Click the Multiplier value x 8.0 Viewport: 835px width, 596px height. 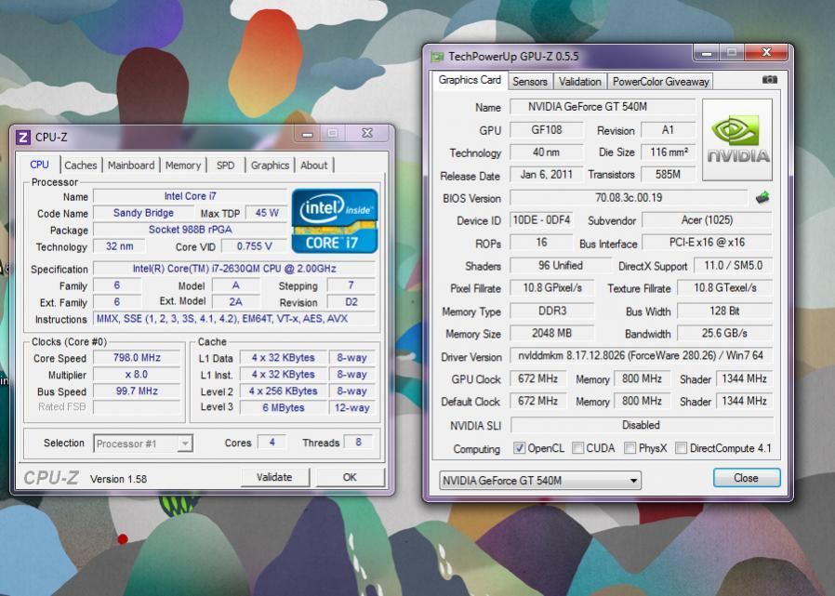(137, 375)
